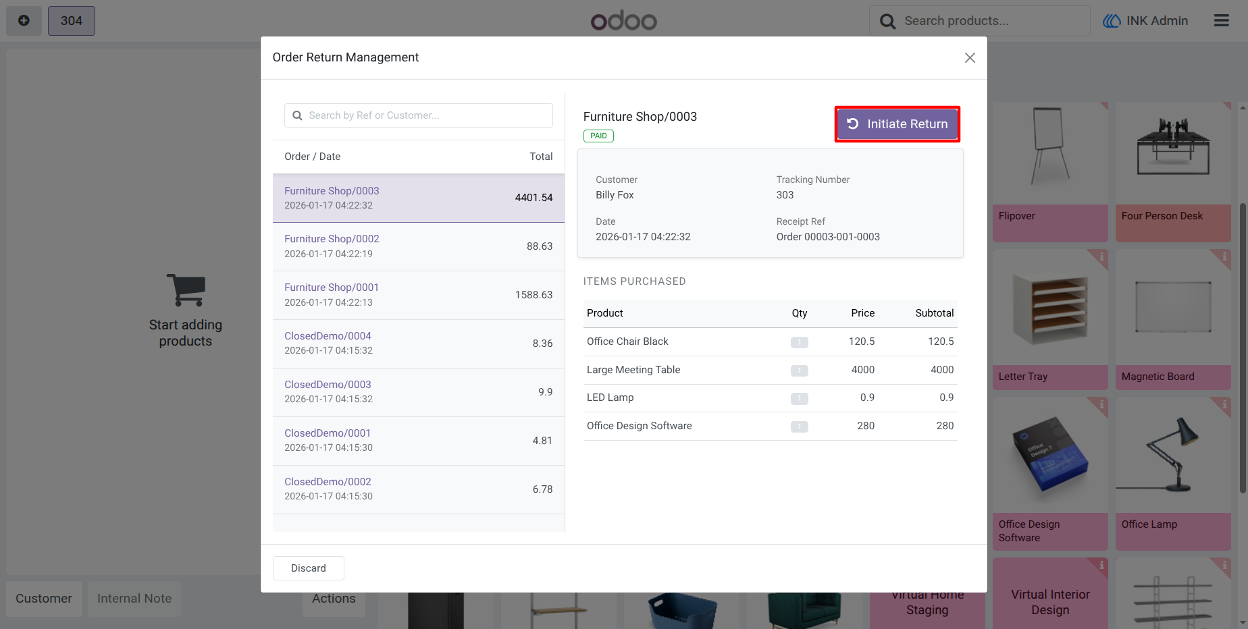Choose order ClosedDemo/0002
The image size is (1248, 629).
(419, 489)
